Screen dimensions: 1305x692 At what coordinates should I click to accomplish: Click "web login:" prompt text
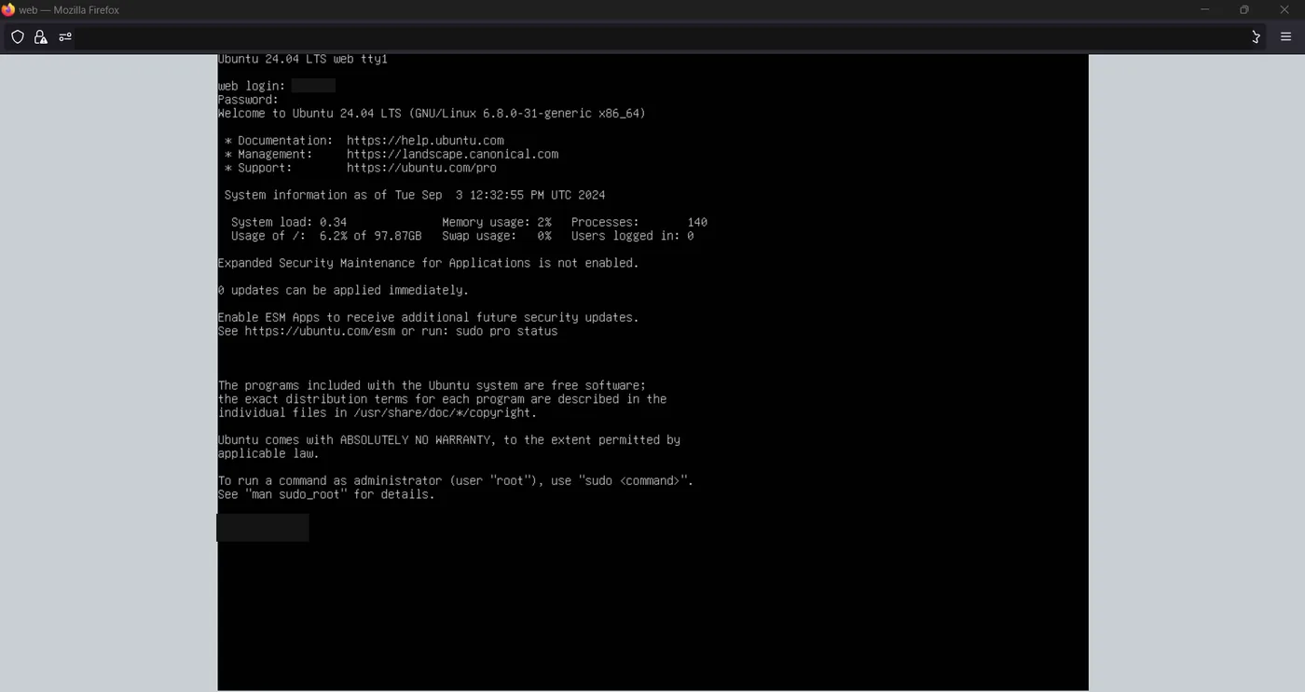(x=252, y=86)
